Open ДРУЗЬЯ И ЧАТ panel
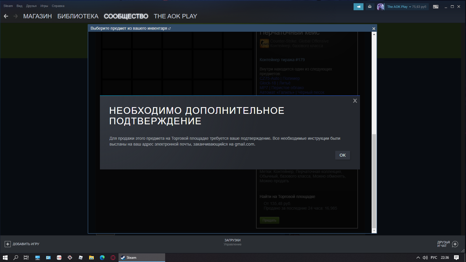Image resolution: width=466 pixels, height=262 pixels. 443,244
